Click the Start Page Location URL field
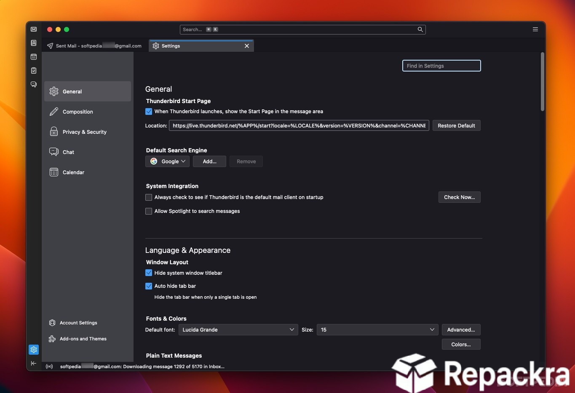 point(299,126)
